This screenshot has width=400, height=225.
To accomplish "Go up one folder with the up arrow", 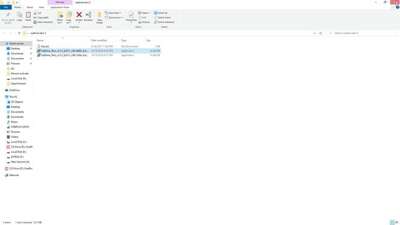I will click(19, 33).
